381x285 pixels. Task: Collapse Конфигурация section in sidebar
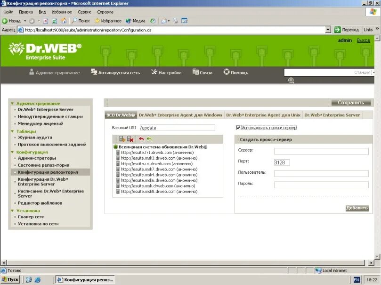12,152
